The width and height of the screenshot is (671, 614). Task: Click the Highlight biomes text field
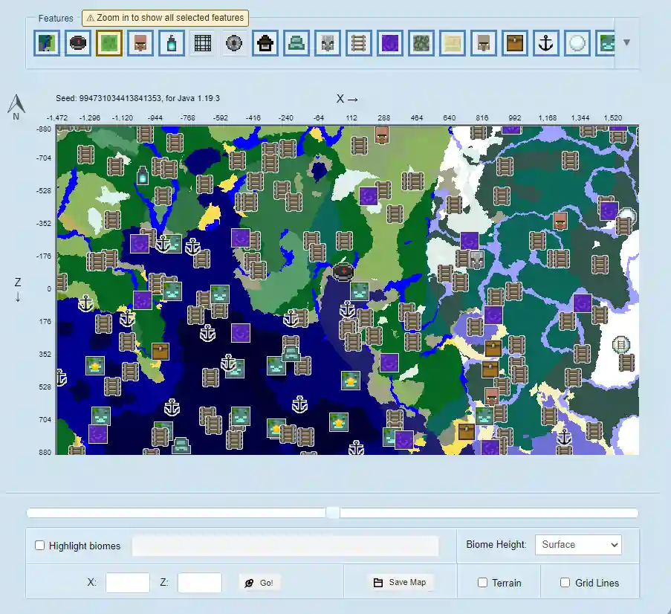click(285, 546)
